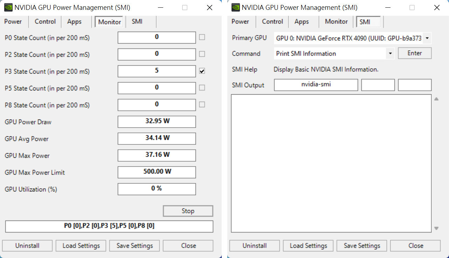Click the NVIDIA logo in the Monitor window title bar
The image size is (449, 258).
[x=8, y=7]
